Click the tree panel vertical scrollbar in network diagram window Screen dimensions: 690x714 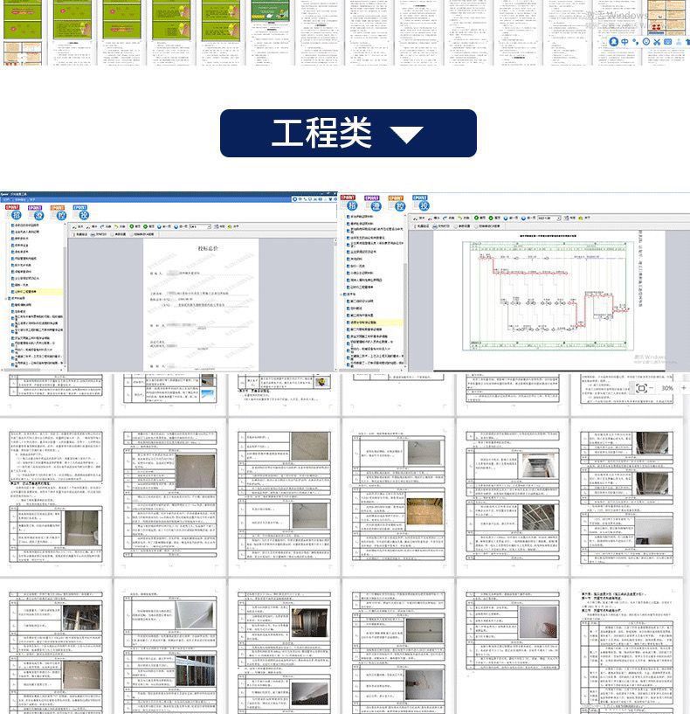[x=405, y=291]
